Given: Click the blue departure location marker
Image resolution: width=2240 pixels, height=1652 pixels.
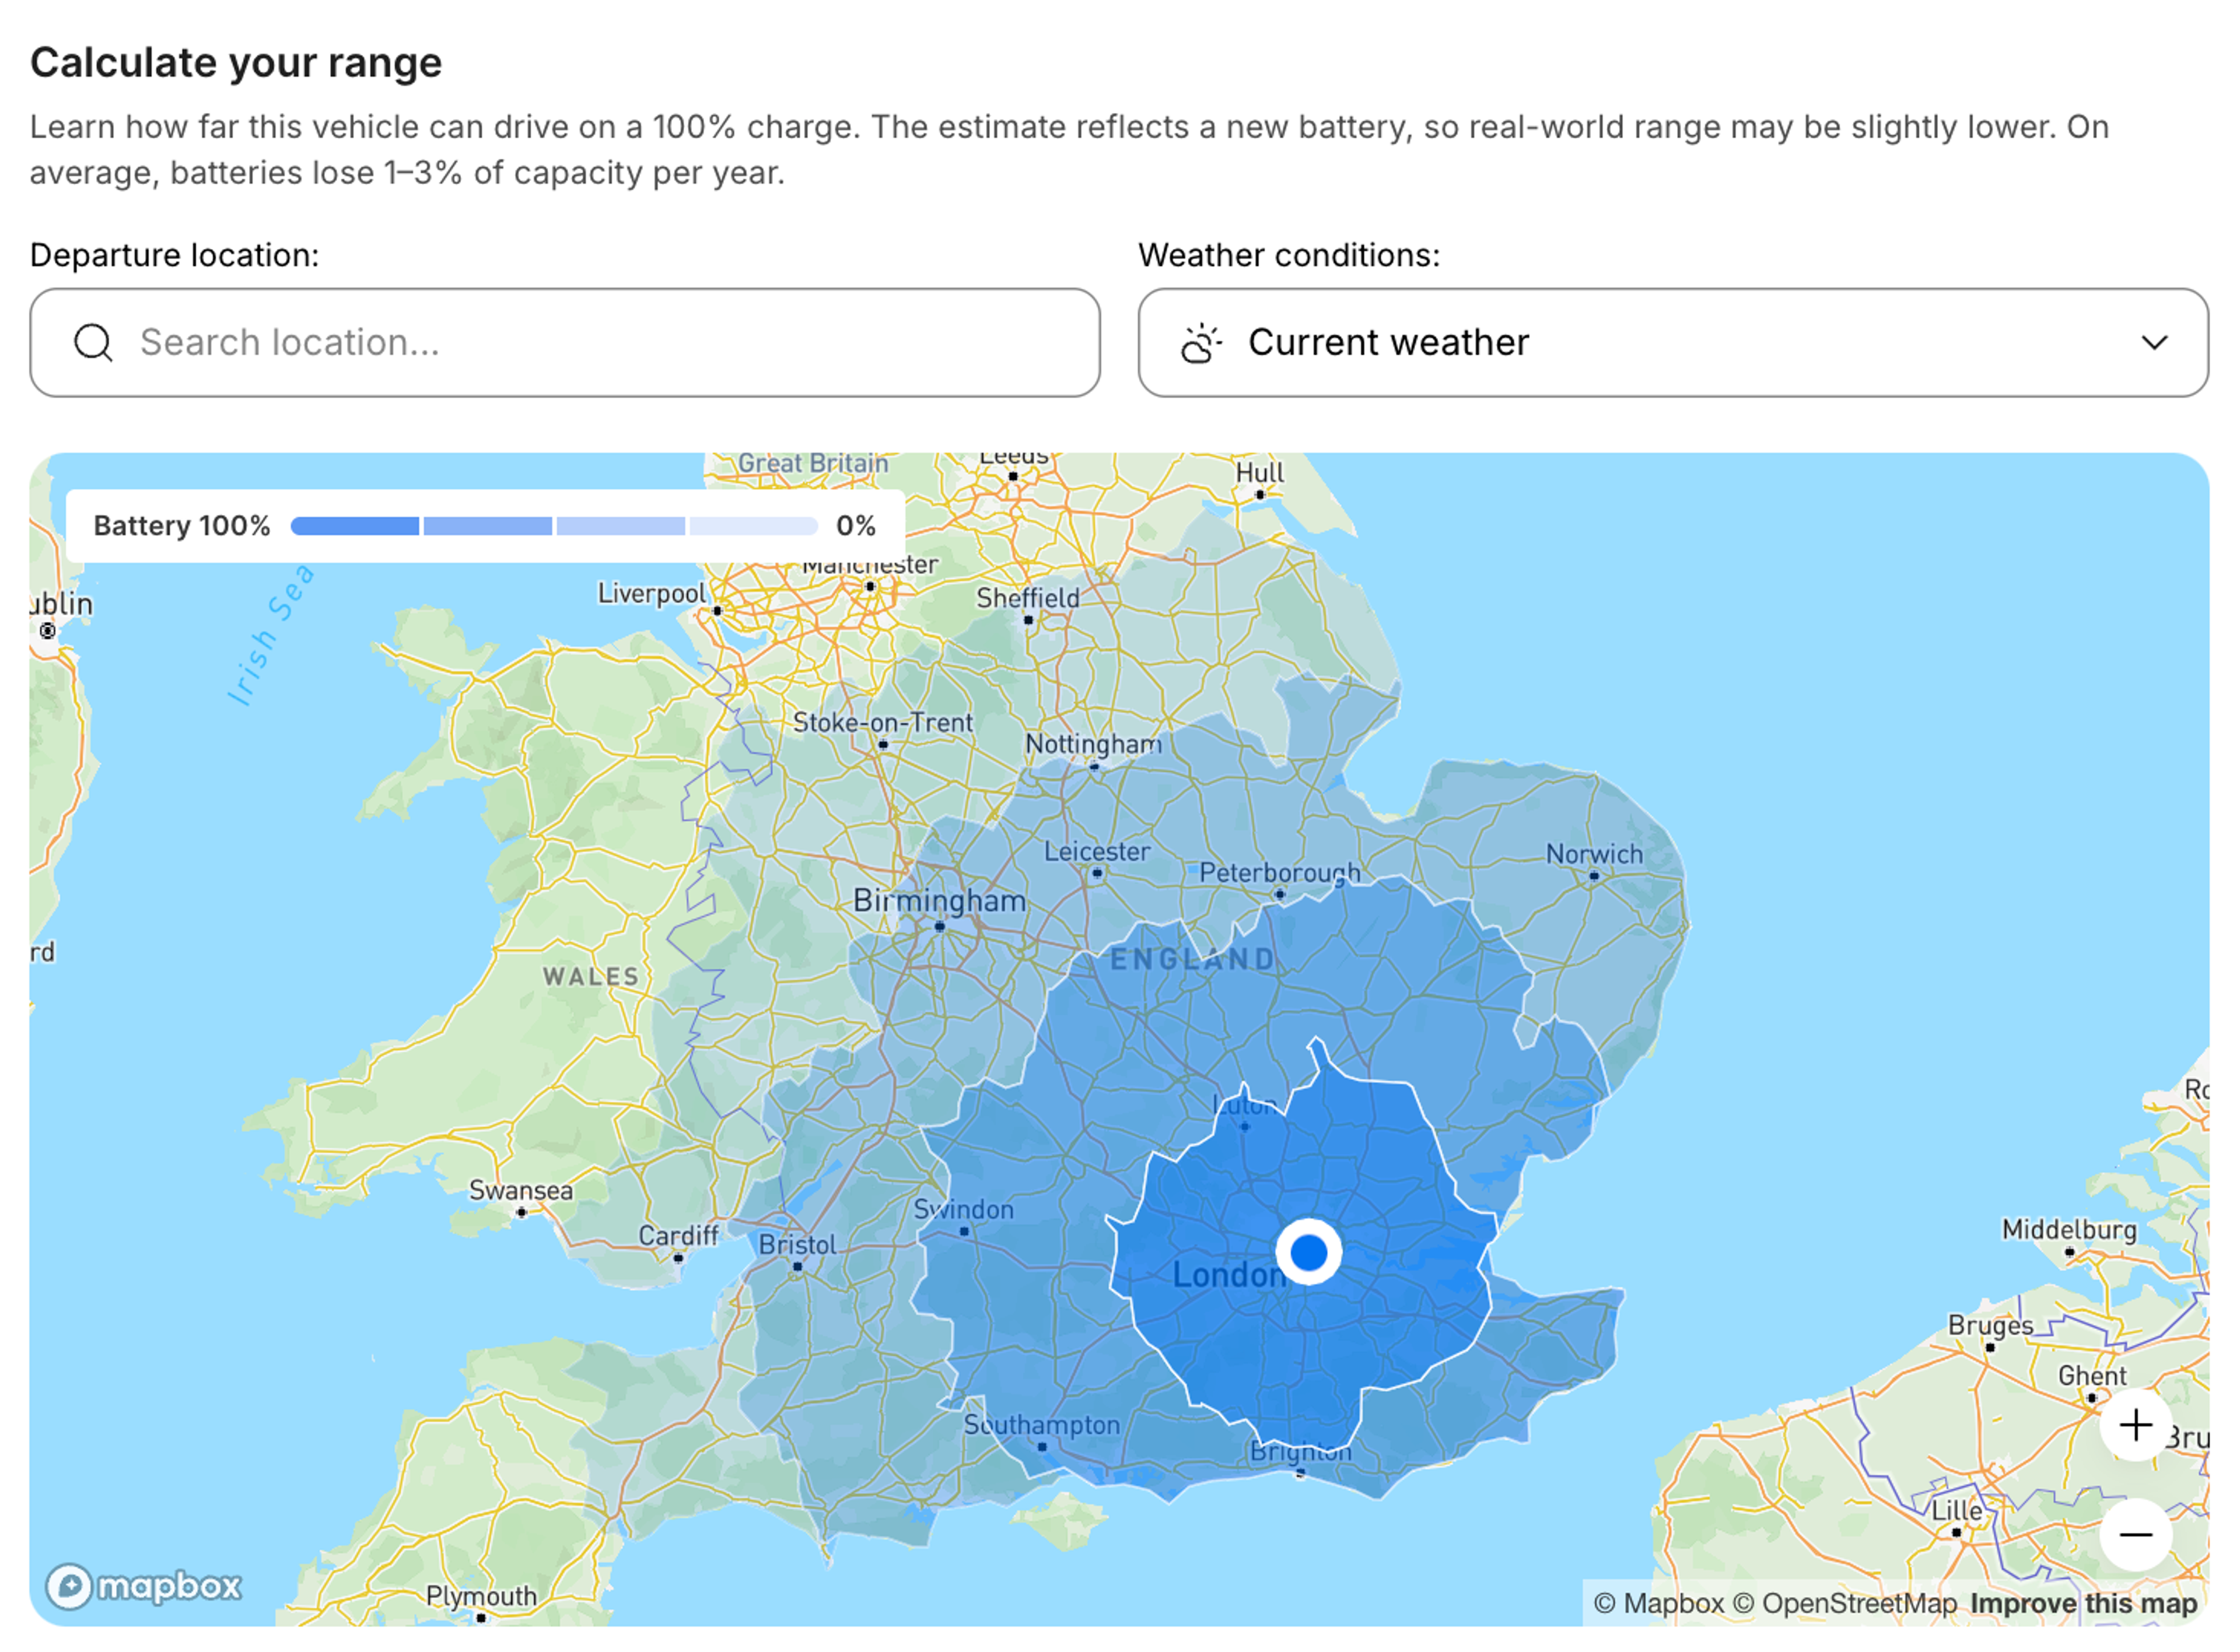Looking at the screenshot, I should [x=1308, y=1252].
